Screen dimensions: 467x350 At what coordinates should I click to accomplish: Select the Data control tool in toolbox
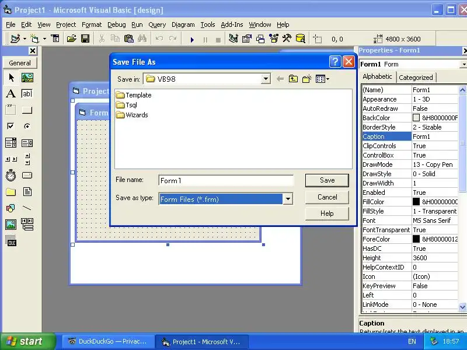click(27, 224)
